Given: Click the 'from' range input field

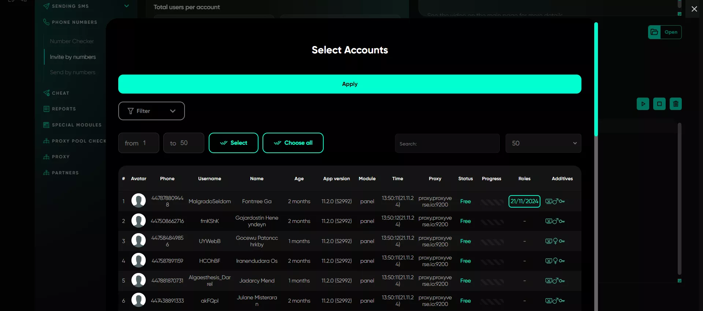Looking at the screenshot, I should (x=138, y=143).
